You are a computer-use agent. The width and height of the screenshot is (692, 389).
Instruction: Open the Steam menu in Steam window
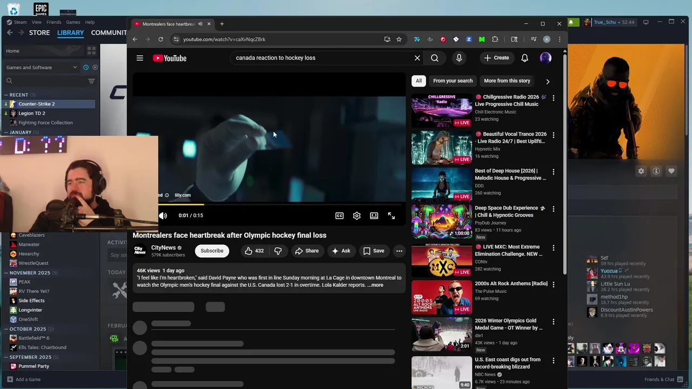click(20, 22)
